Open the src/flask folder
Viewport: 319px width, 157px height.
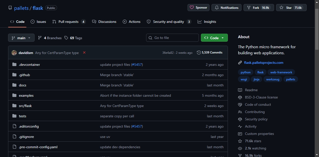[x=25, y=106]
